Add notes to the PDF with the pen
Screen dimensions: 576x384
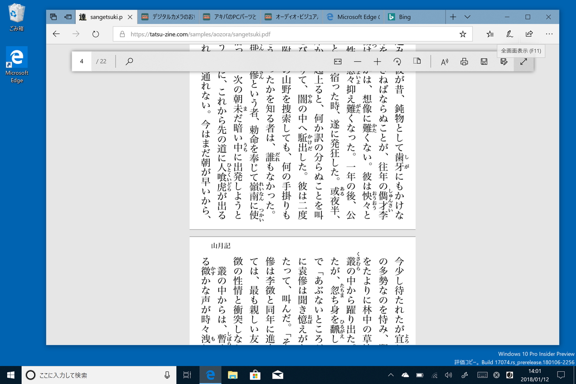click(503, 61)
